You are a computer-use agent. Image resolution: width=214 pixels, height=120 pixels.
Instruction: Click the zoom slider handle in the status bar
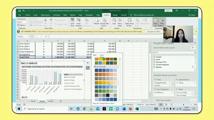[184, 105]
